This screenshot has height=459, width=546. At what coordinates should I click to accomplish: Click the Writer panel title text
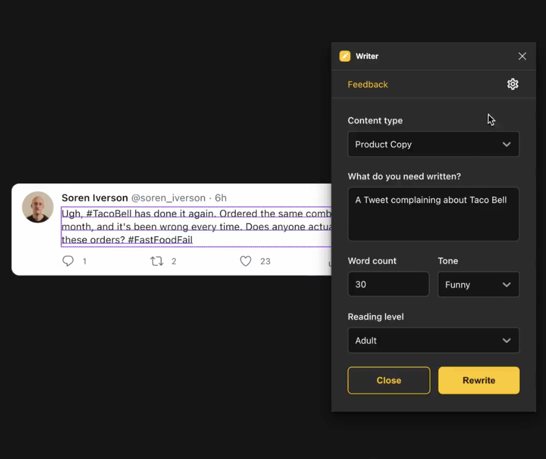pos(367,56)
